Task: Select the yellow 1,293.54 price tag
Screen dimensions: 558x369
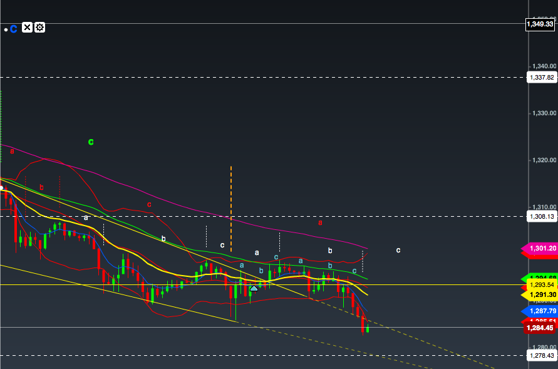Action: [542, 284]
